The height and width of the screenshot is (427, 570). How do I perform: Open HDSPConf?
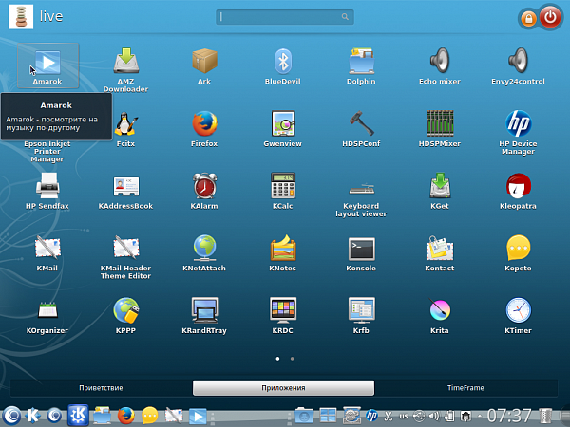(361, 128)
